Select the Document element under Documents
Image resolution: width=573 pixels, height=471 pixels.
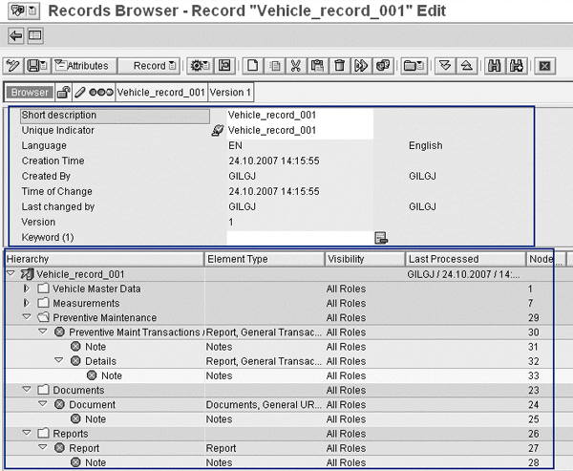(x=92, y=404)
